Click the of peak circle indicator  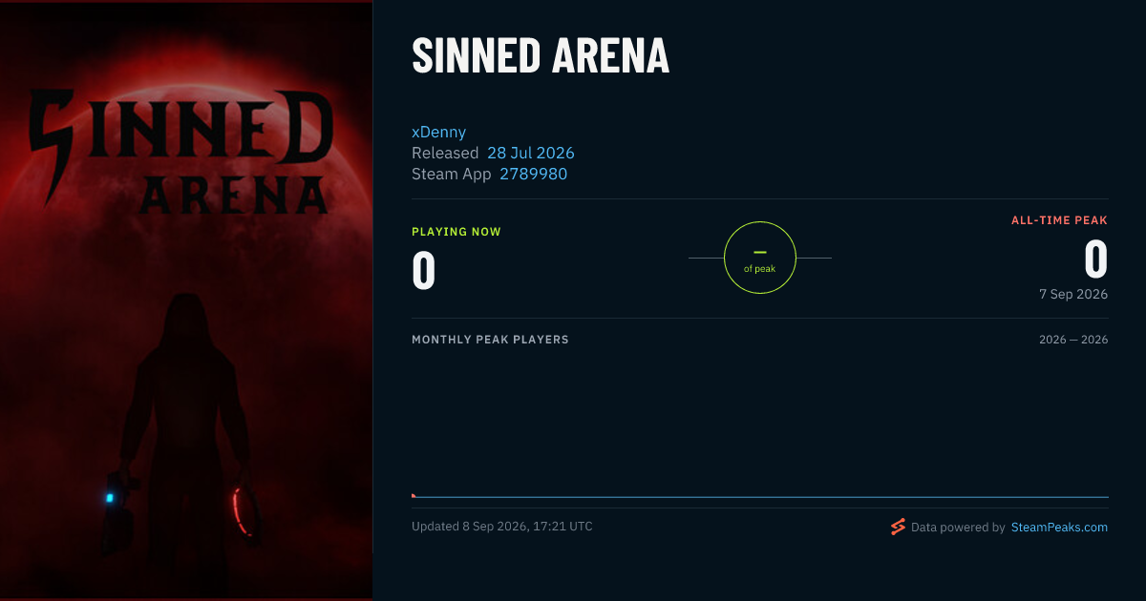point(760,258)
